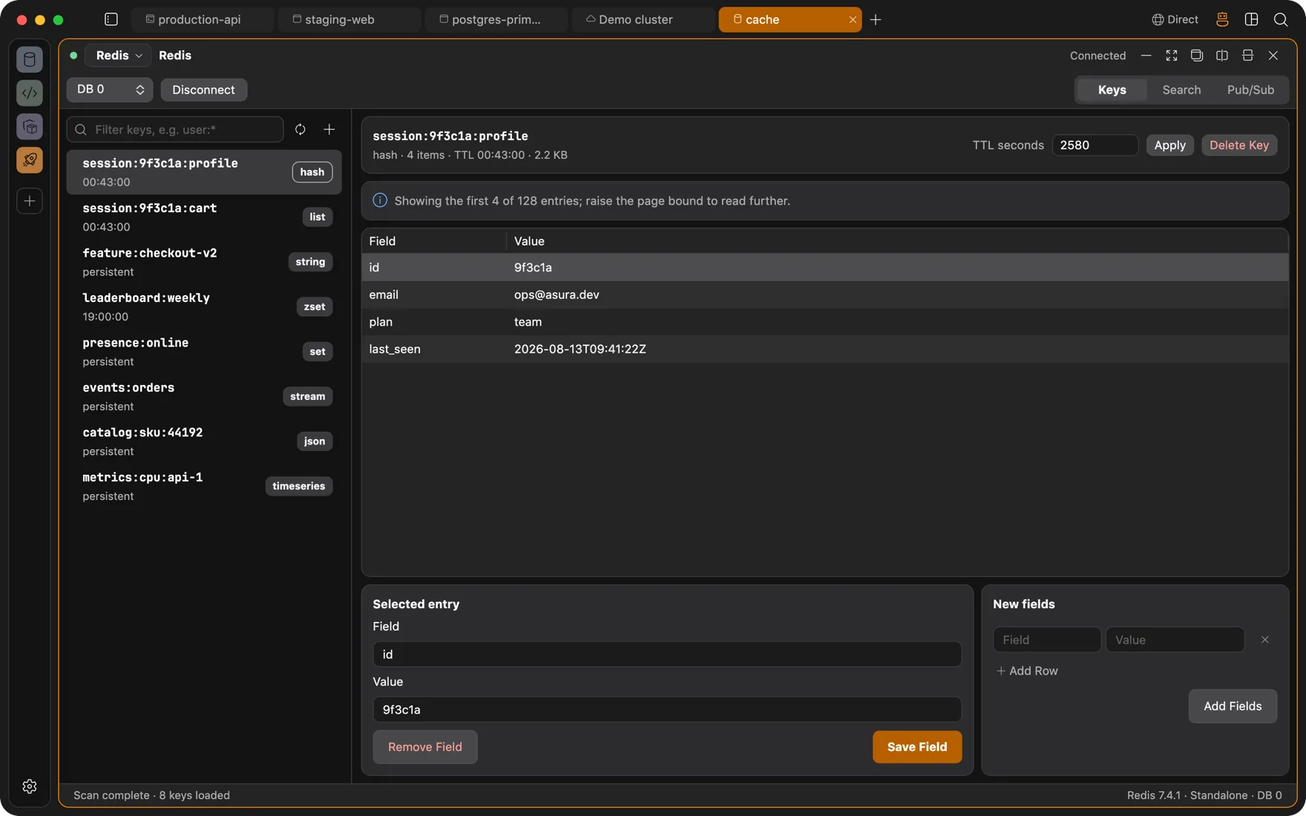Open a new tab with plus button
Viewport: 1306px width, 816px height.
tap(876, 19)
